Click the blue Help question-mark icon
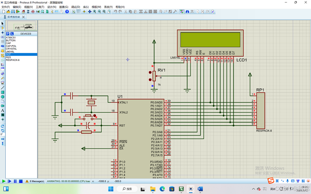 [67, 12]
